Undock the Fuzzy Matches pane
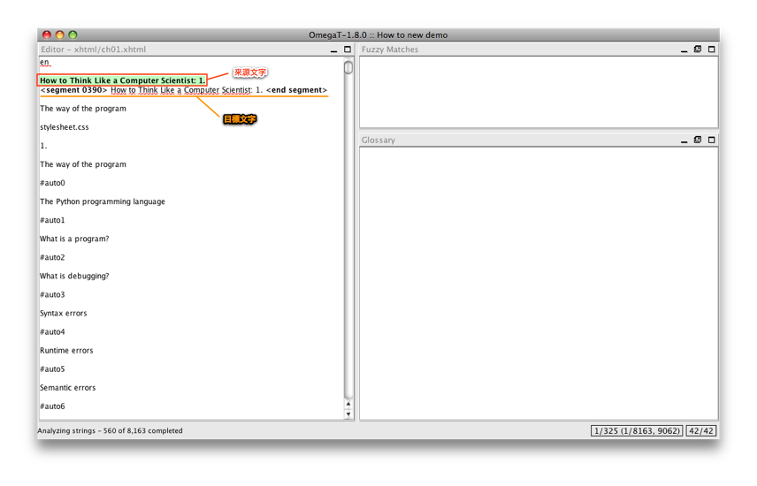 coord(698,49)
